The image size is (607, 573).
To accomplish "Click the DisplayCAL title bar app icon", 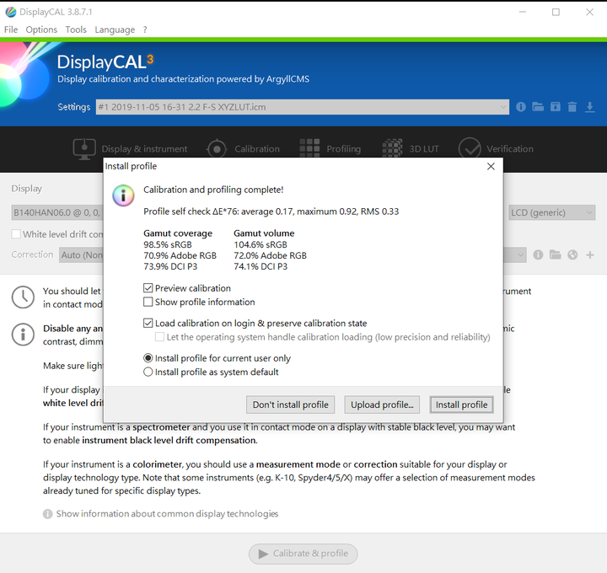I will 10,12.
